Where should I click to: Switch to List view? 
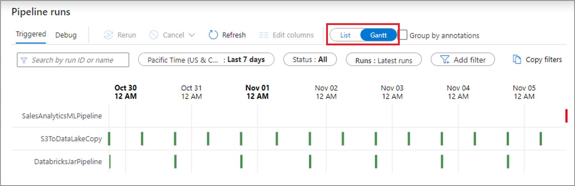click(345, 35)
